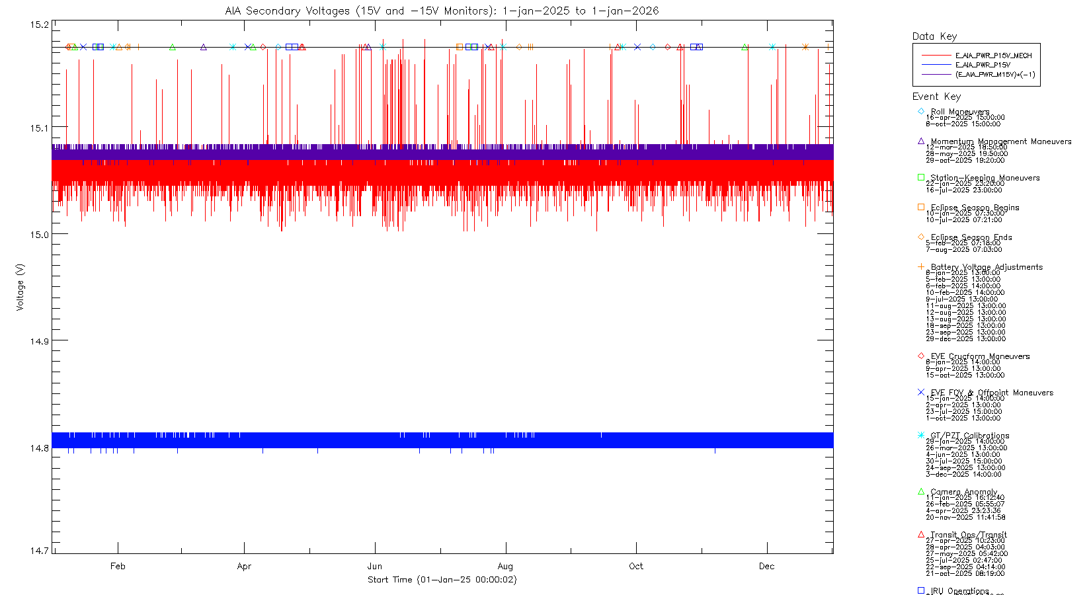Select the Momentum Management Maneuvers purple triangle legend icon
The width and height of the screenshot is (1091, 595).
(x=921, y=141)
